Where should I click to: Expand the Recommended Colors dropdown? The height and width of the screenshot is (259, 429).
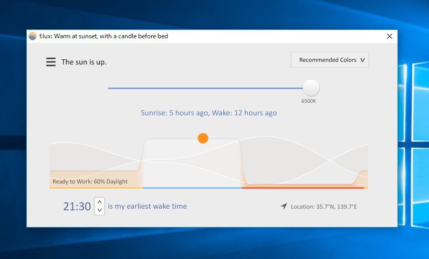[330, 60]
